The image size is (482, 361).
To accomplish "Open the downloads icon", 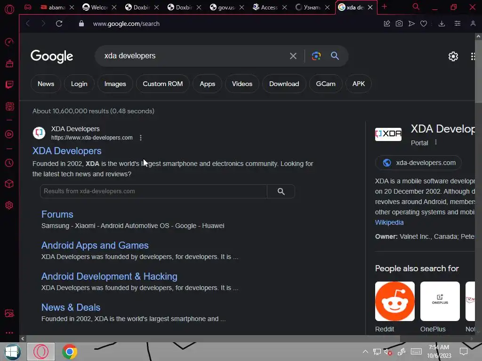I will click(442, 24).
